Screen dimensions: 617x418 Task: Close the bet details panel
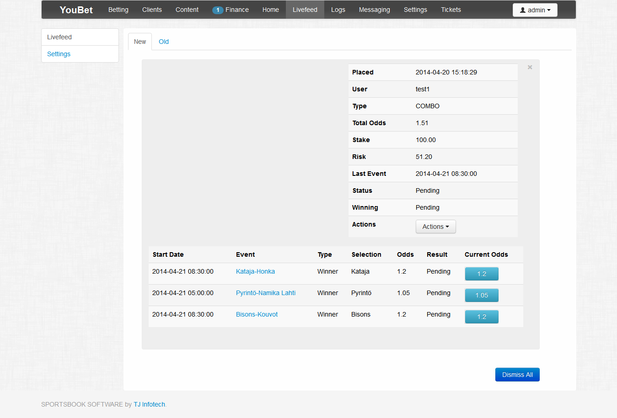[530, 67]
